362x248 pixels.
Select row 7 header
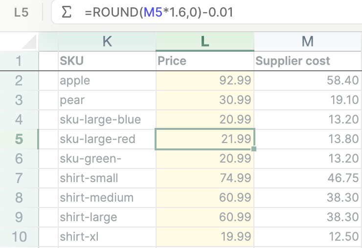pyautogui.click(x=19, y=178)
